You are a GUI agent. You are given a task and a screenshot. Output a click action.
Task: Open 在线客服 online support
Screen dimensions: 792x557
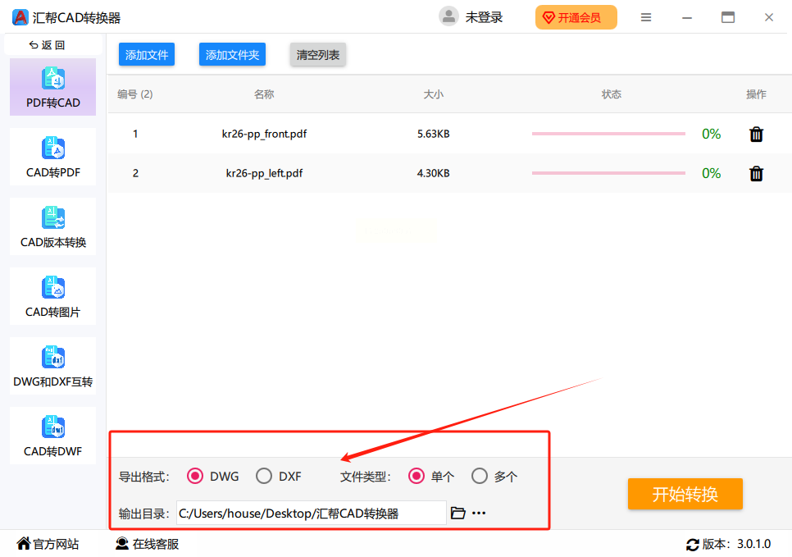point(147,544)
